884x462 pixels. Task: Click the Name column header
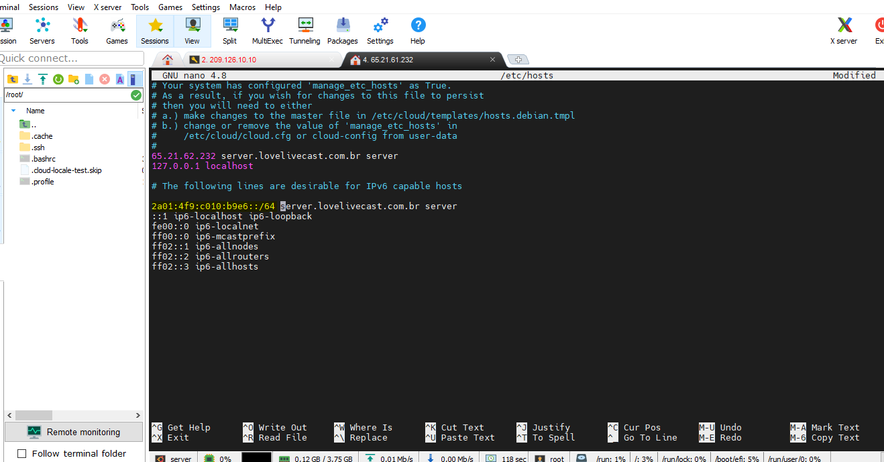click(36, 111)
